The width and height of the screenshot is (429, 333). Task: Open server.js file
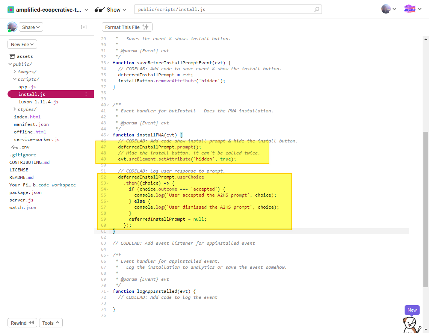[x=21, y=200]
